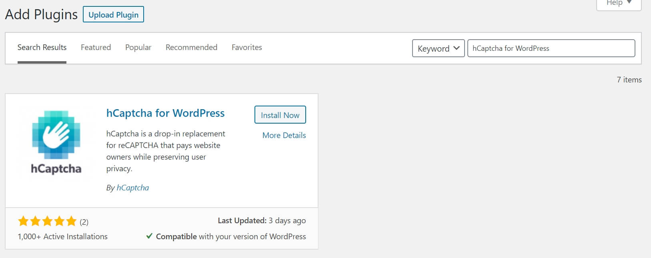Open the Favorites tab
The image size is (651, 258).
(246, 47)
